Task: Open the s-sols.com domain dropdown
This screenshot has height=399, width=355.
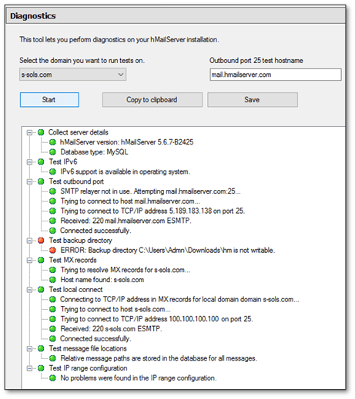Action: tap(72, 75)
